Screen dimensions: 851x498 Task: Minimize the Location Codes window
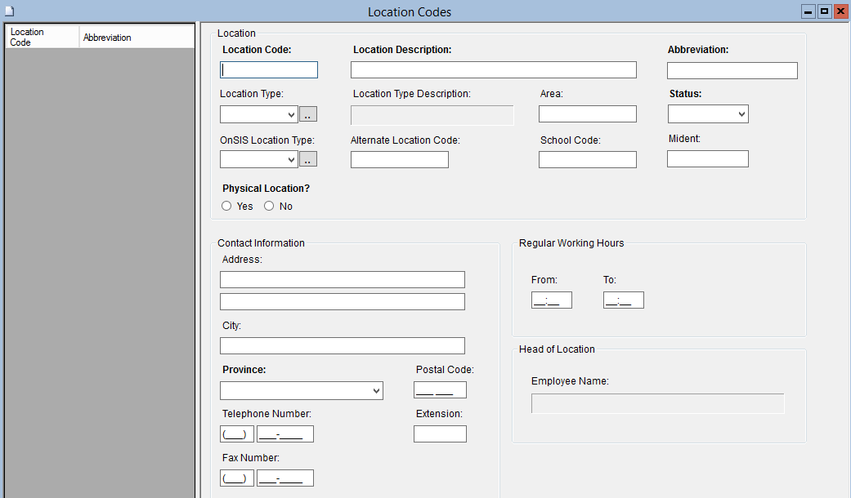(x=808, y=11)
